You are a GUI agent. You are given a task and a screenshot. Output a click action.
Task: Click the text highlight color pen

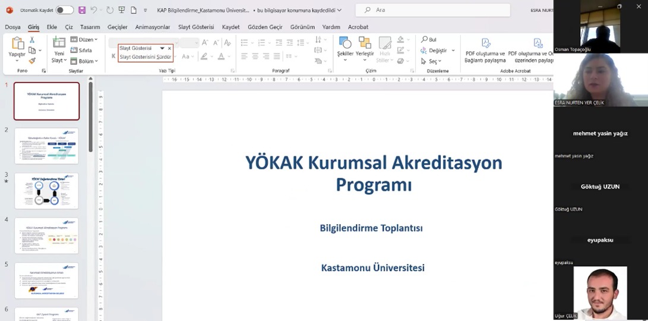(x=204, y=56)
